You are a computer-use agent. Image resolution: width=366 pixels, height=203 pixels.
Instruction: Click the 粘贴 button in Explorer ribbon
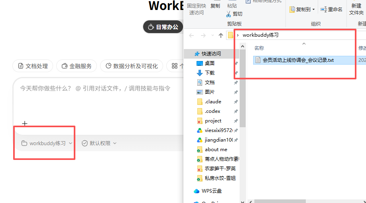point(232,6)
